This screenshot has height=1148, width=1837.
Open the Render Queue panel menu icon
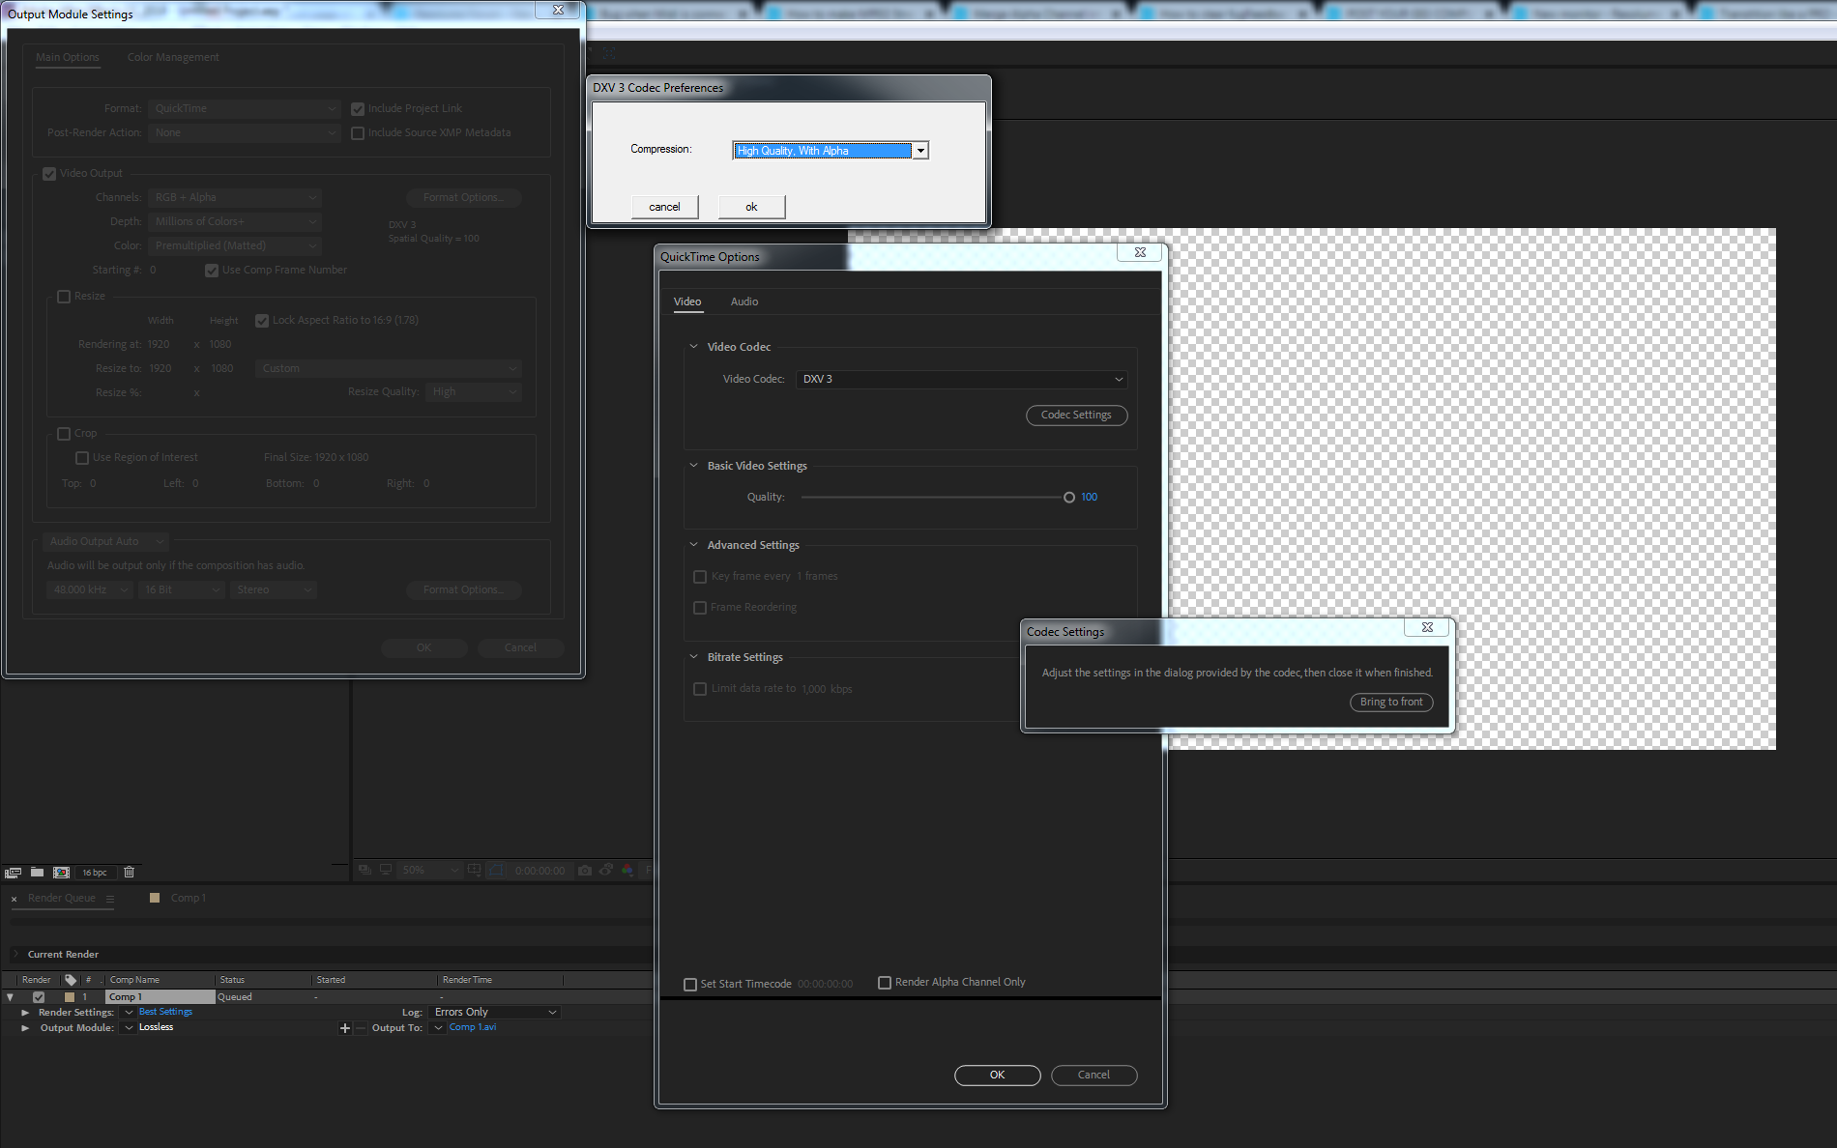click(110, 899)
